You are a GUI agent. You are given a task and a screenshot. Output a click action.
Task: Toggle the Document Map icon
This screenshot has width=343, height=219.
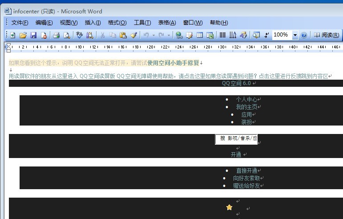(x=256, y=35)
